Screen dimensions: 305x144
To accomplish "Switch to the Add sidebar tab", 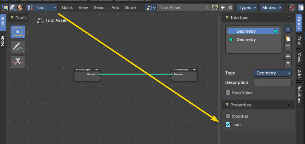I will pyautogui.click(x=299, y=74).
